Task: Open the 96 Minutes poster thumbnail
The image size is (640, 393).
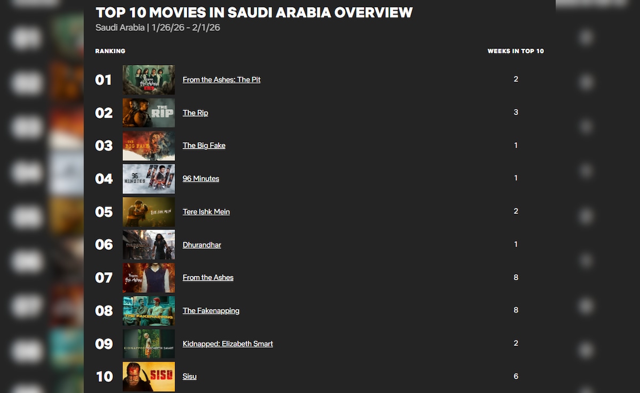Action: [x=149, y=179]
